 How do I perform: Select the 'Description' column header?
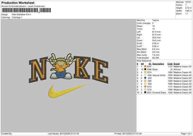[158, 64]
